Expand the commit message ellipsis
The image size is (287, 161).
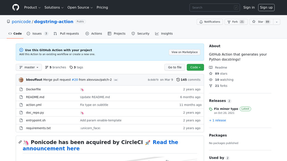[116, 80]
